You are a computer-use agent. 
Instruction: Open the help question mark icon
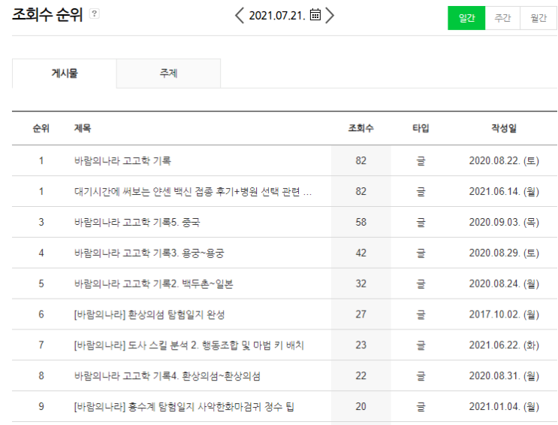pos(95,14)
